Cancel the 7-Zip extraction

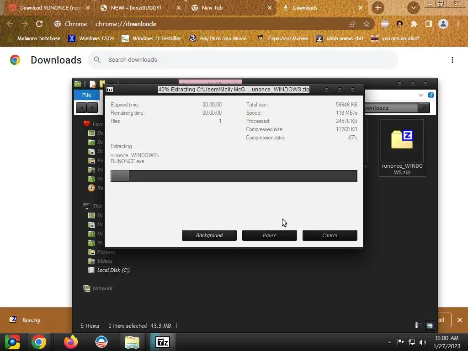pyautogui.click(x=330, y=235)
